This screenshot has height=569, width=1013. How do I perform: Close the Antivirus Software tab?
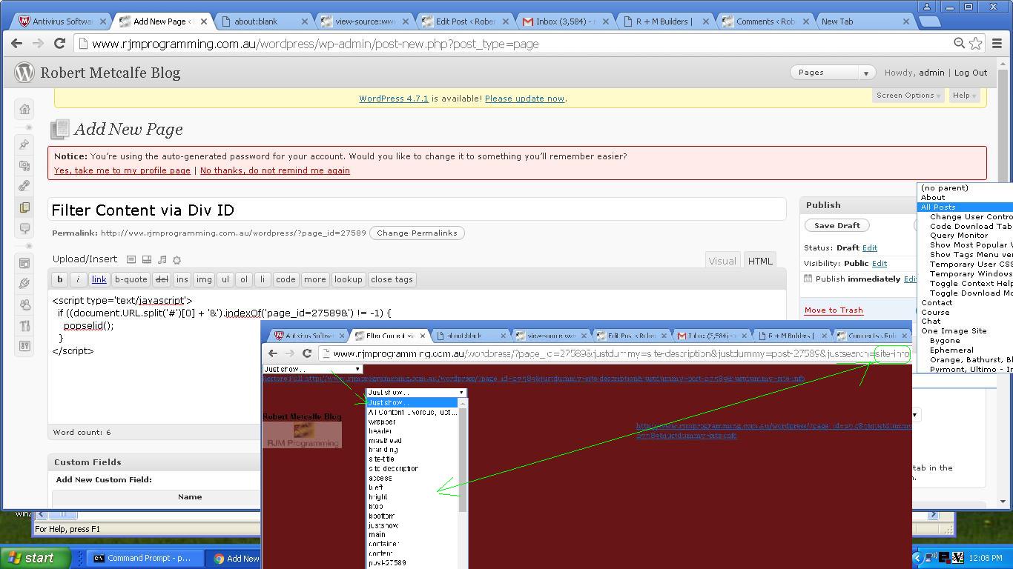[x=103, y=21]
